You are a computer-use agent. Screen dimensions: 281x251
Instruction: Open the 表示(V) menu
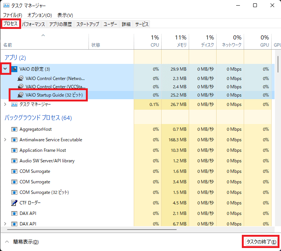click(x=65, y=15)
